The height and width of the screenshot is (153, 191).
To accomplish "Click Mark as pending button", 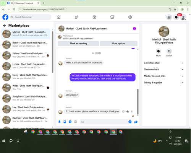I will point(78,44).
